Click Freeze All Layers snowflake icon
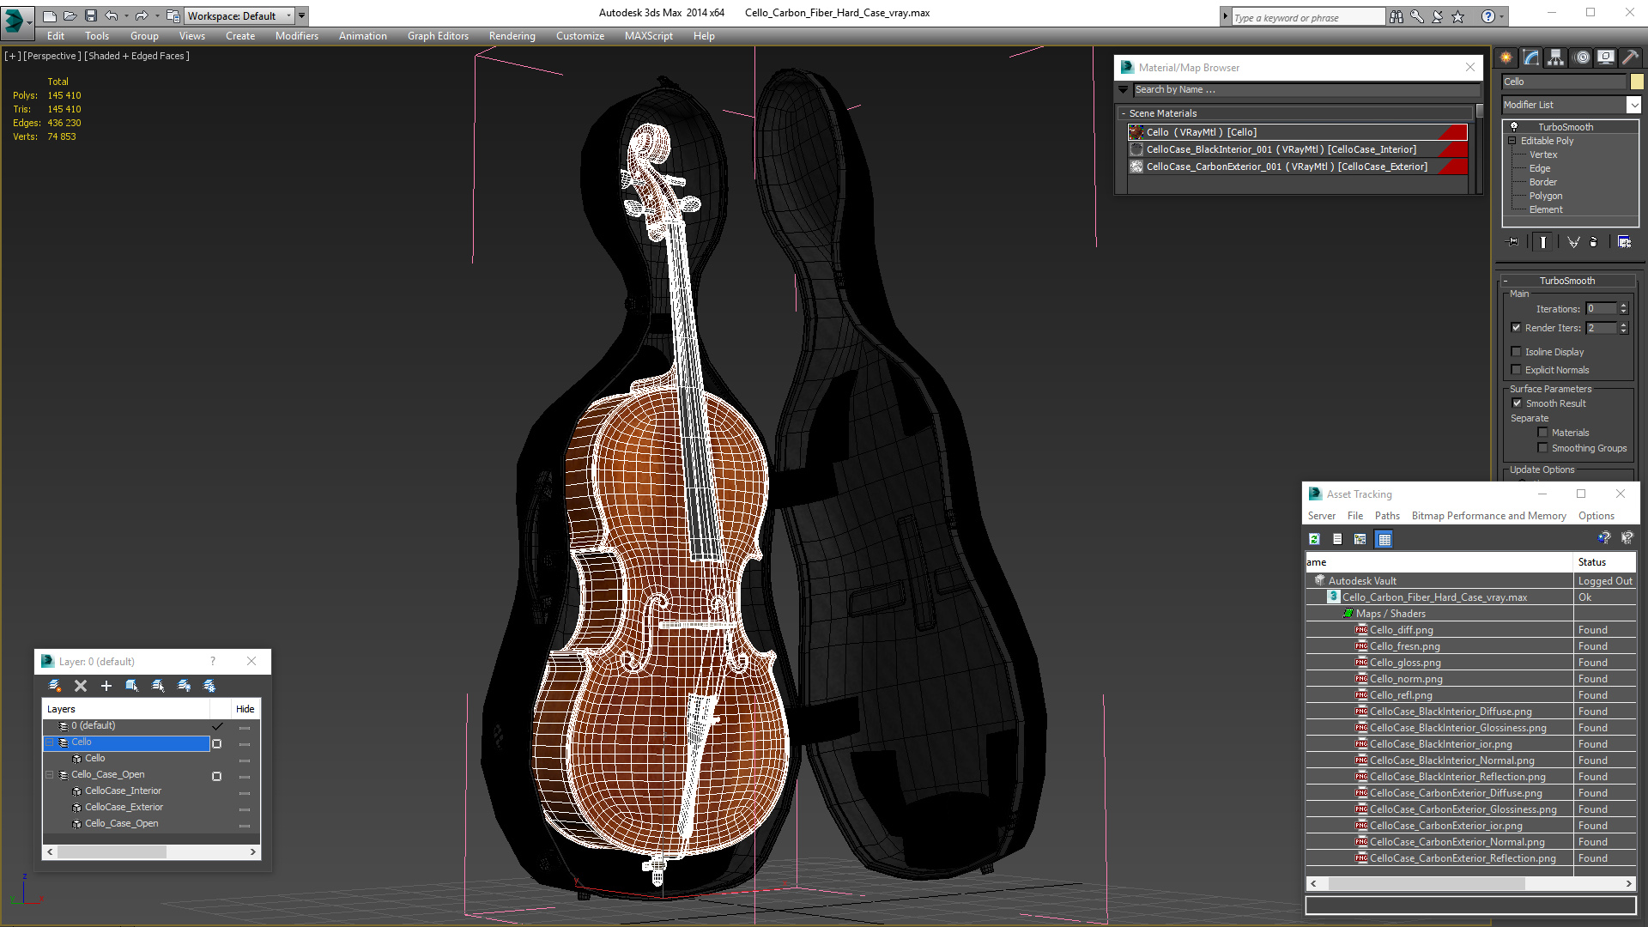This screenshot has height=927, width=1648. click(x=209, y=686)
